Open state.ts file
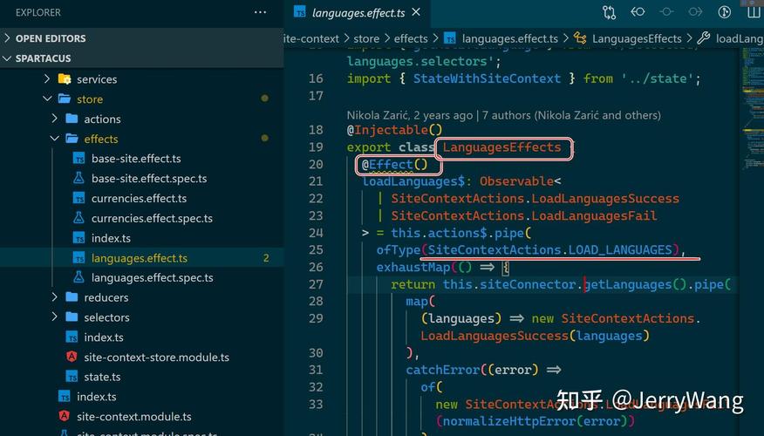Viewport: 764px width, 436px height. coord(102,377)
